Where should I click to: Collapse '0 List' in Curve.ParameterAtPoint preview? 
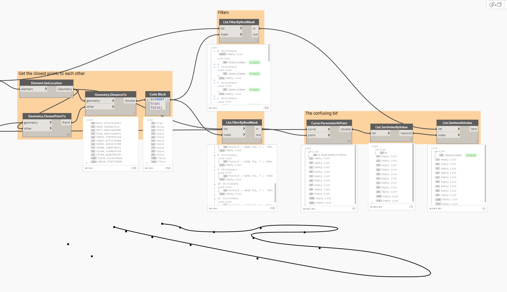(309, 152)
